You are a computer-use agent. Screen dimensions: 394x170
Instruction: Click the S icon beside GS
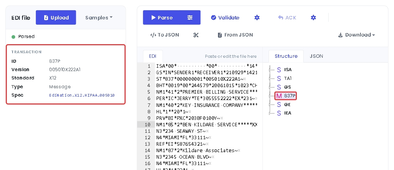[x=279, y=87]
